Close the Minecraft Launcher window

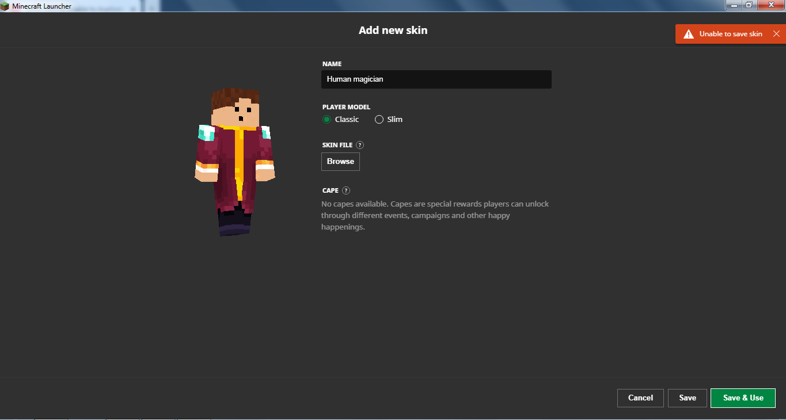point(771,5)
